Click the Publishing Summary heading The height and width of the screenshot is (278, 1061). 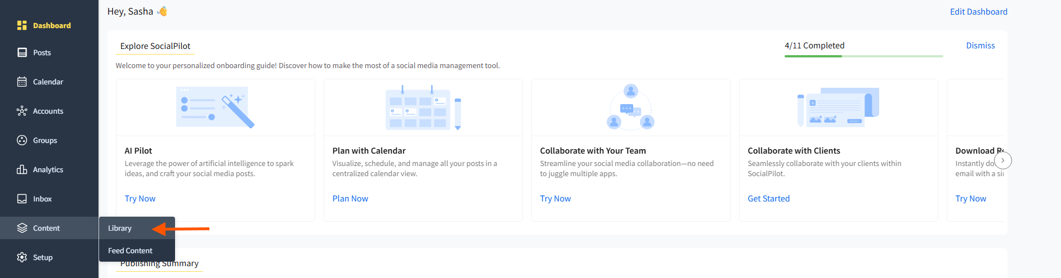[159, 264]
